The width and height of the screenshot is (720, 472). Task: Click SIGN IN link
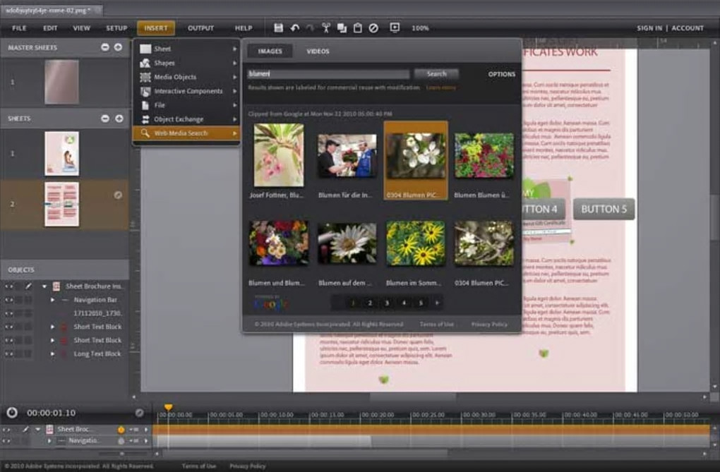coord(649,28)
